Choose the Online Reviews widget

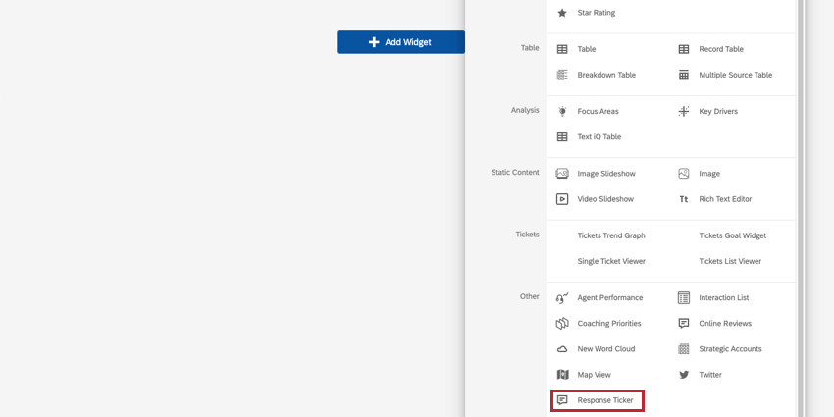724,323
